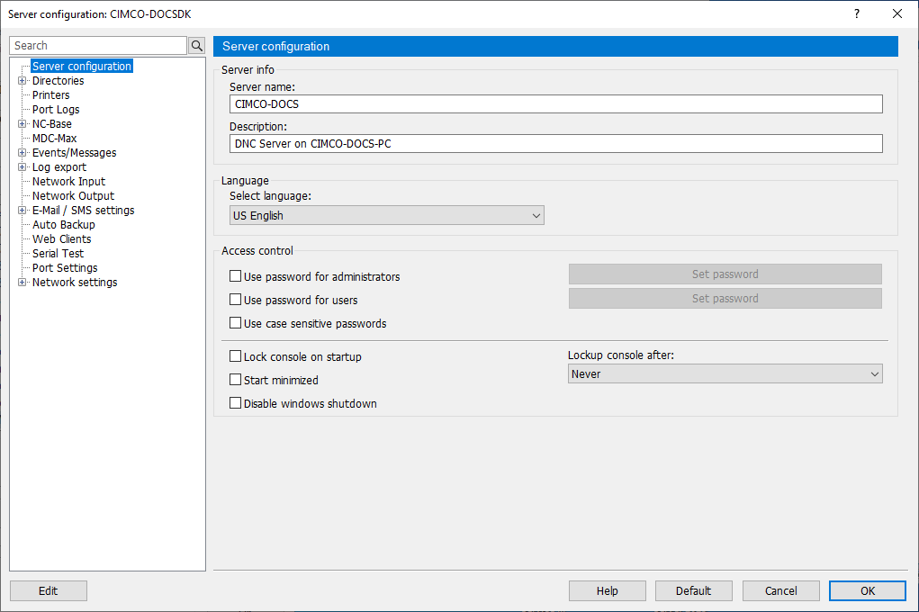The width and height of the screenshot is (919, 612).
Task: Click the search magnifier icon
Action: point(197,46)
